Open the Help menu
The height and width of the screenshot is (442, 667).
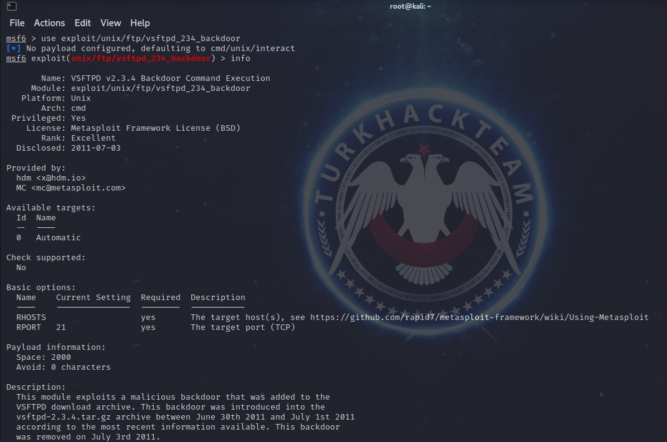(x=140, y=23)
